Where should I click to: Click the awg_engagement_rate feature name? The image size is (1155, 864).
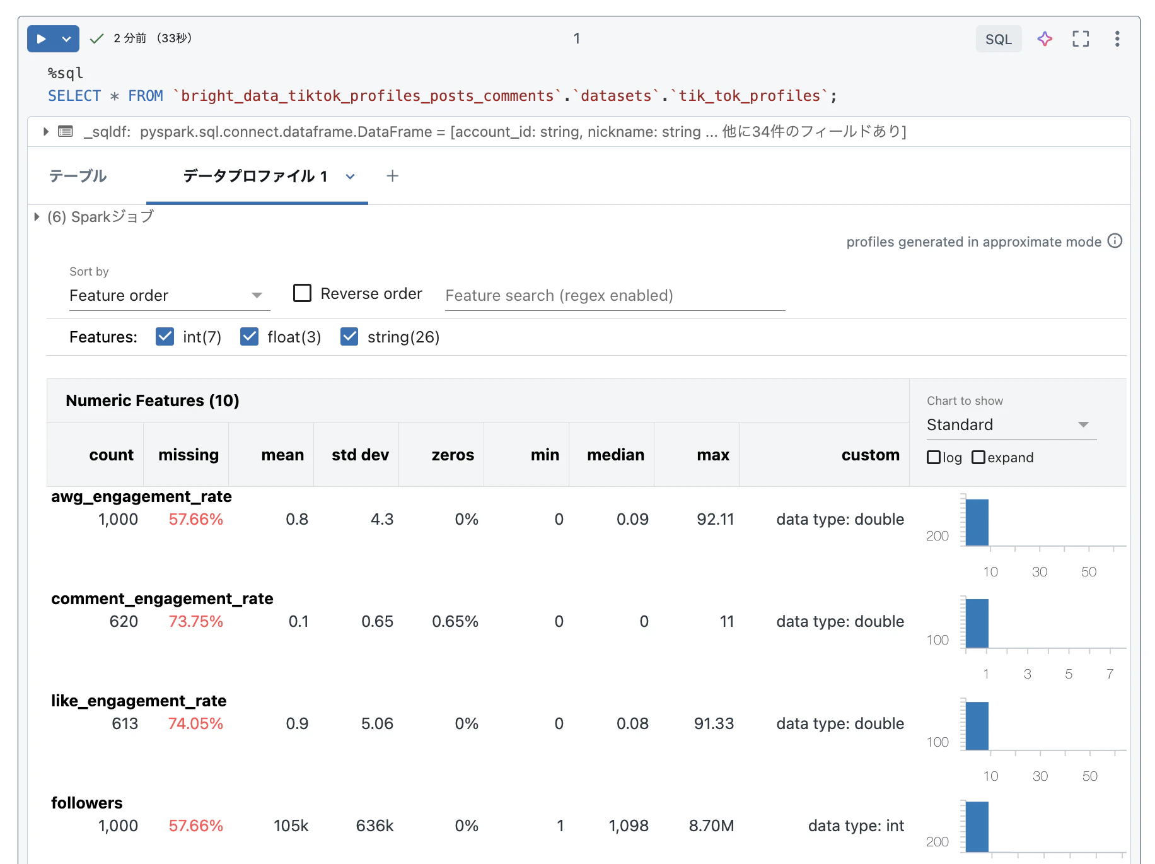pyautogui.click(x=142, y=497)
